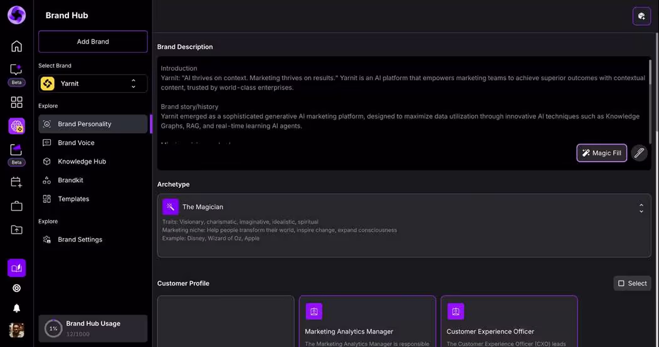Screen dimensions: 659x347
Task: Open the Select Brand Yarnit dropdown
Action: coord(93,83)
